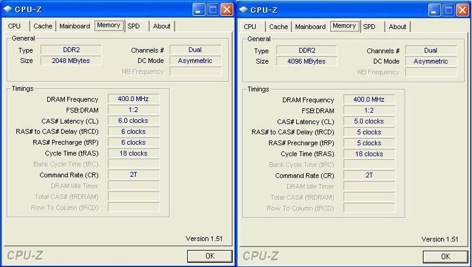Minimize the left CPU-Z window
The height and width of the screenshot is (267, 472).
tap(198, 10)
